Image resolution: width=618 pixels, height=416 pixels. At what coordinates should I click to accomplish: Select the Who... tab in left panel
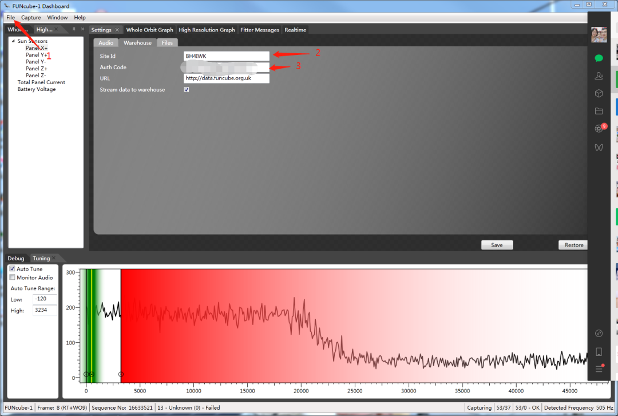pyautogui.click(x=18, y=30)
